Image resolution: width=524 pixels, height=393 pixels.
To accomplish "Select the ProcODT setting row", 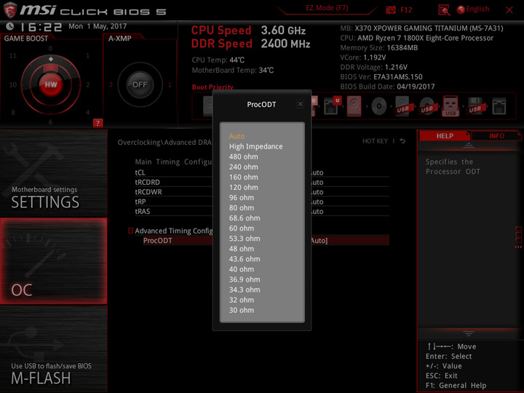I will 266,241.
